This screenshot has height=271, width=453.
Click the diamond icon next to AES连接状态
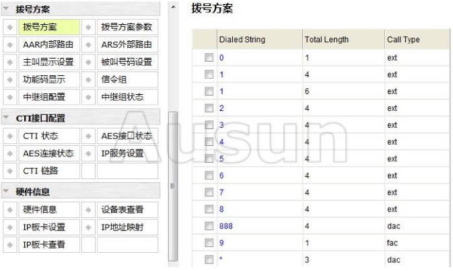coord(10,154)
